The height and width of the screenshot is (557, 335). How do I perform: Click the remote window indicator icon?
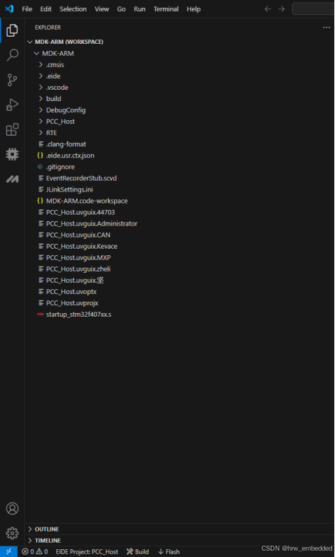click(9, 551)
